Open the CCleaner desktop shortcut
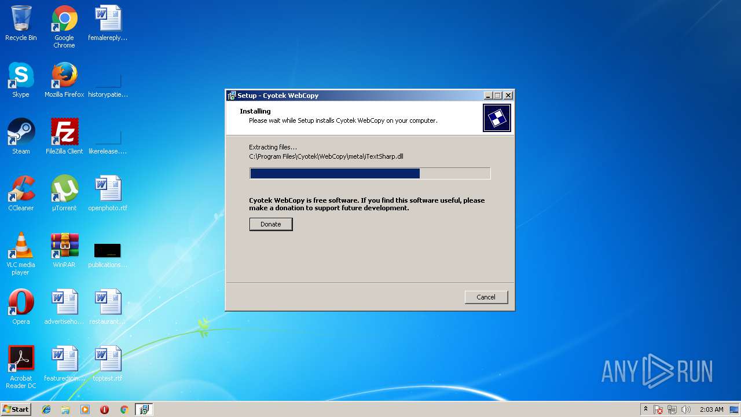This screenshot has width=741, height=417. tap(21, 194)
